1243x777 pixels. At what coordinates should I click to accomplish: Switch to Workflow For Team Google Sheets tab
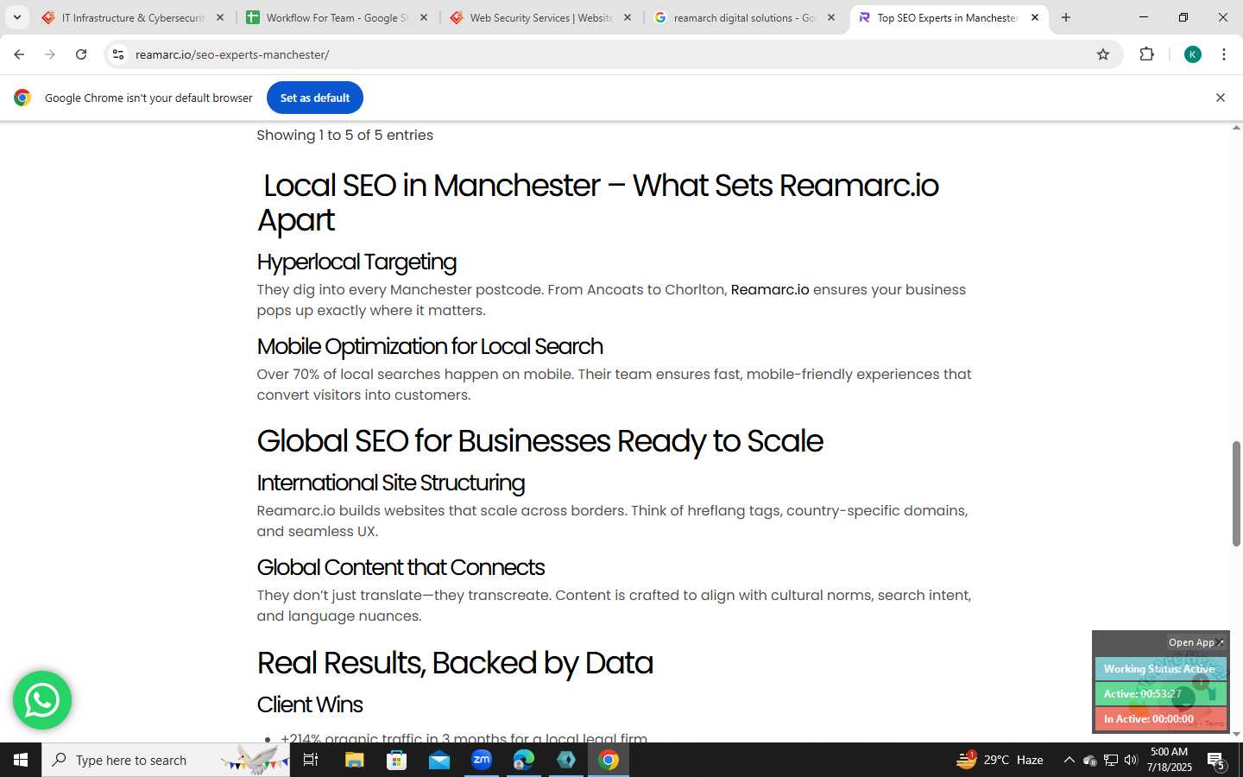[x=336, y=17]
